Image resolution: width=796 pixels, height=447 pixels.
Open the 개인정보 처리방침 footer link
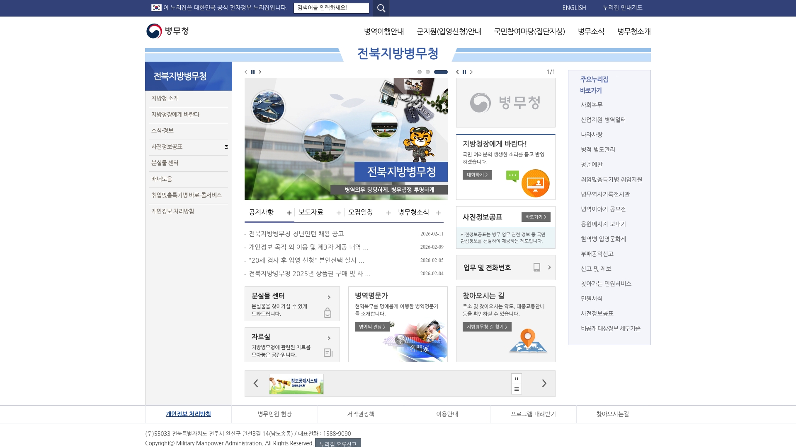tap(187, 414)
